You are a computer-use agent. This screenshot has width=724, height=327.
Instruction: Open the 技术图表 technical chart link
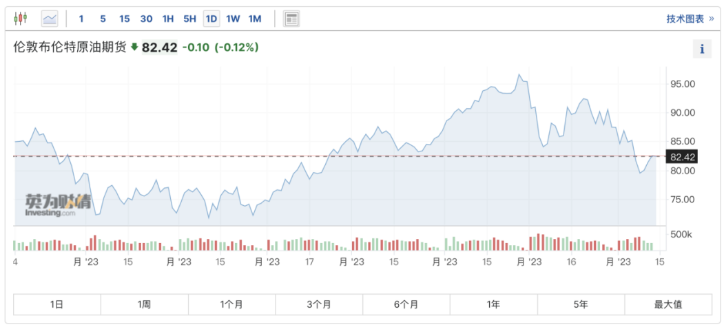690,19
